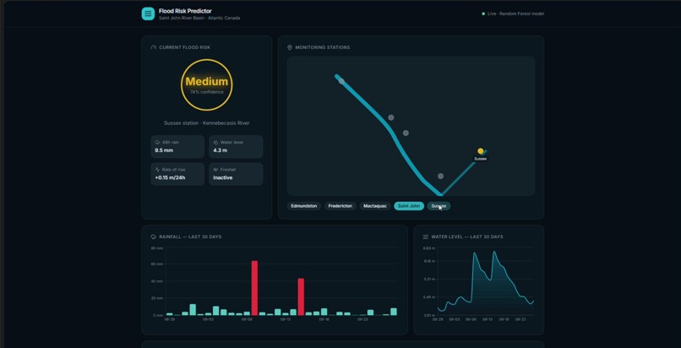The width and height of the screenshot is (681, 348).
Task: Click the Medium risk confidence circle
Action: click(207, 85)
